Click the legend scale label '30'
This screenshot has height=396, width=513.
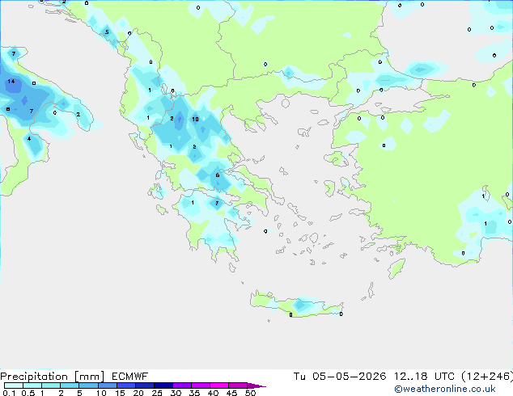[176, 393]
